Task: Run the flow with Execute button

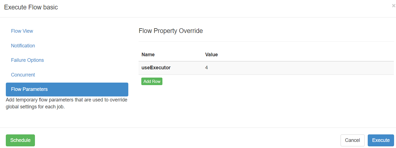Action: pos(381,140)
